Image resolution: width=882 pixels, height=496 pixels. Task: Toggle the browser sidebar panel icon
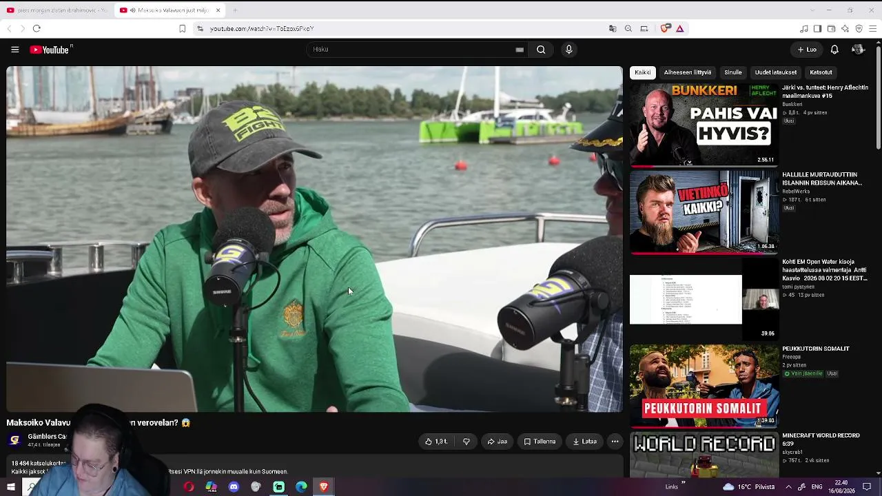click(x=817, y=29)
